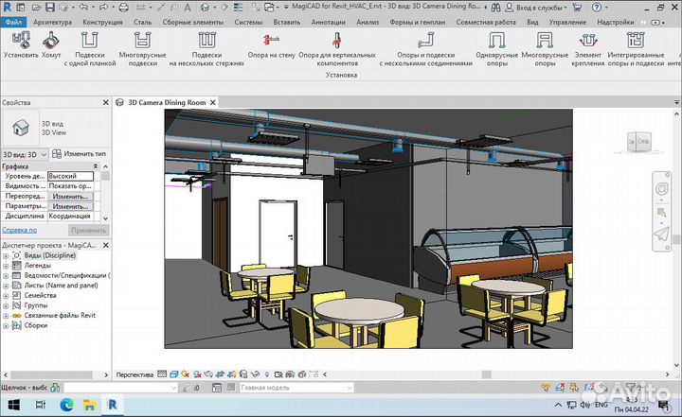The height and width of the screenshot is (417, 682).
Task: Switch to the Архитектура ribbon tab
Action: point(53,22)
